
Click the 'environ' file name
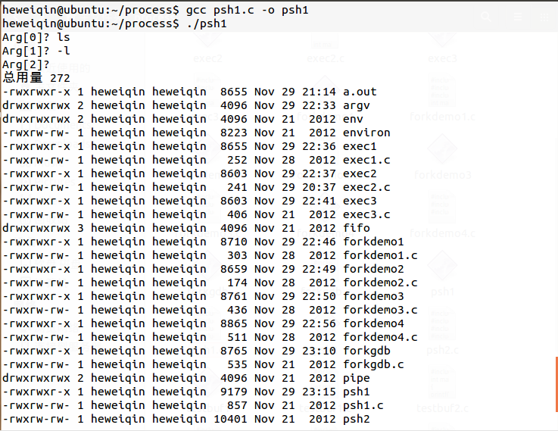pos(366,133)
